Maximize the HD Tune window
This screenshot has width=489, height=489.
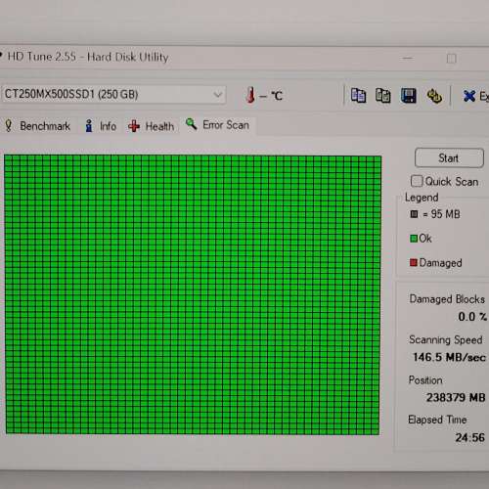pos(452,59)
